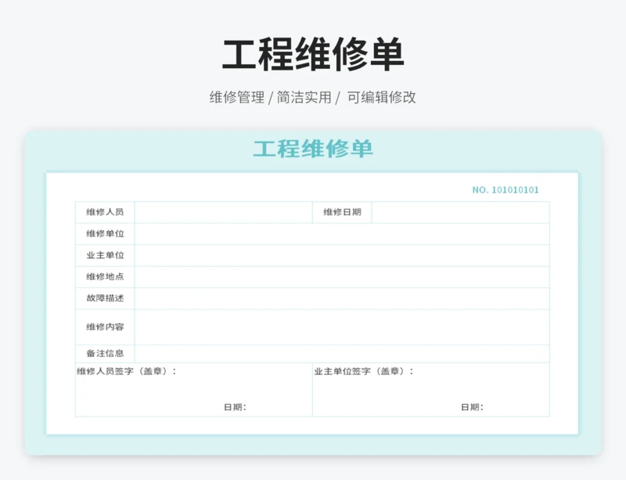This screenshot has width=626, height=480.
Task: Click the subtitle text 简洁实用
Action: (304, 97)
